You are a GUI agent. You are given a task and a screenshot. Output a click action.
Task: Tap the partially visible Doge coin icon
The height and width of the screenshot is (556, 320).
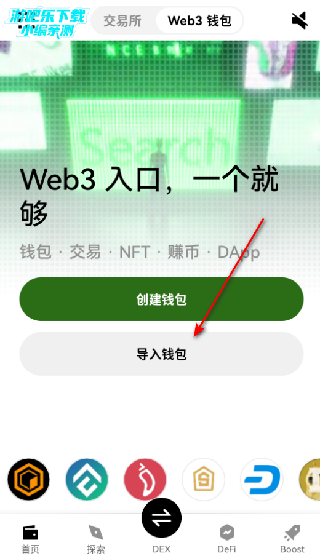[x=310, y=479]
